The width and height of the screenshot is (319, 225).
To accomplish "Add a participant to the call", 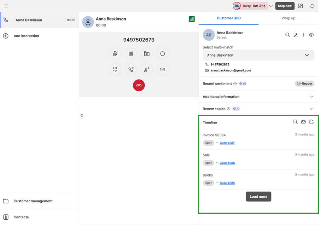I will tap(146, 69).
